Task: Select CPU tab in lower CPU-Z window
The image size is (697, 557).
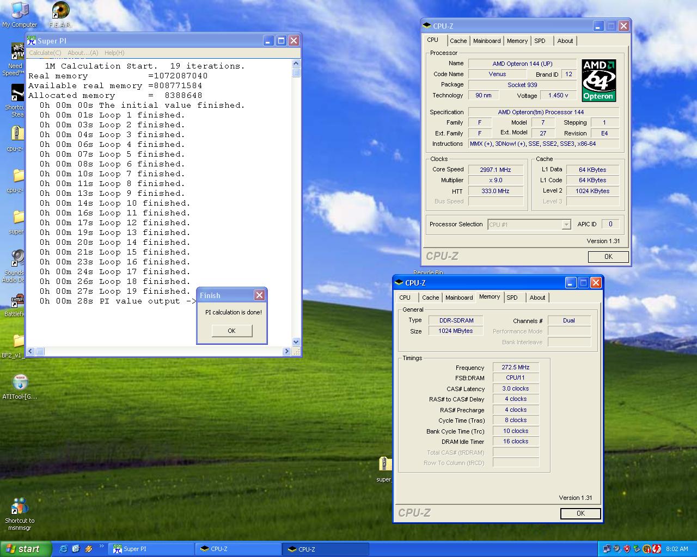Action: tap(405, 298)
